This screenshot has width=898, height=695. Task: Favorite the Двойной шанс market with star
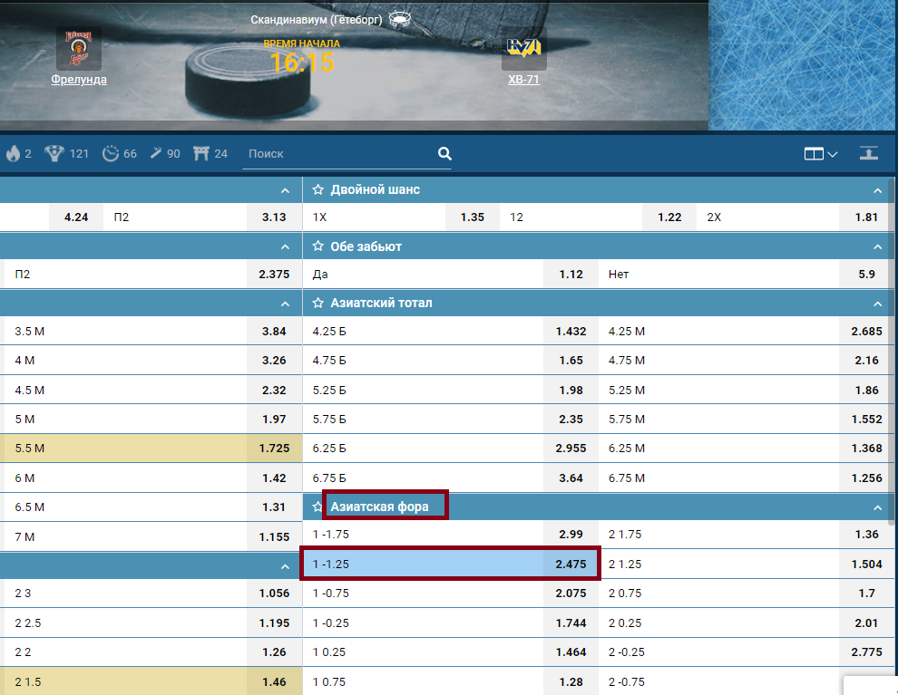click(x=318, y=190)
